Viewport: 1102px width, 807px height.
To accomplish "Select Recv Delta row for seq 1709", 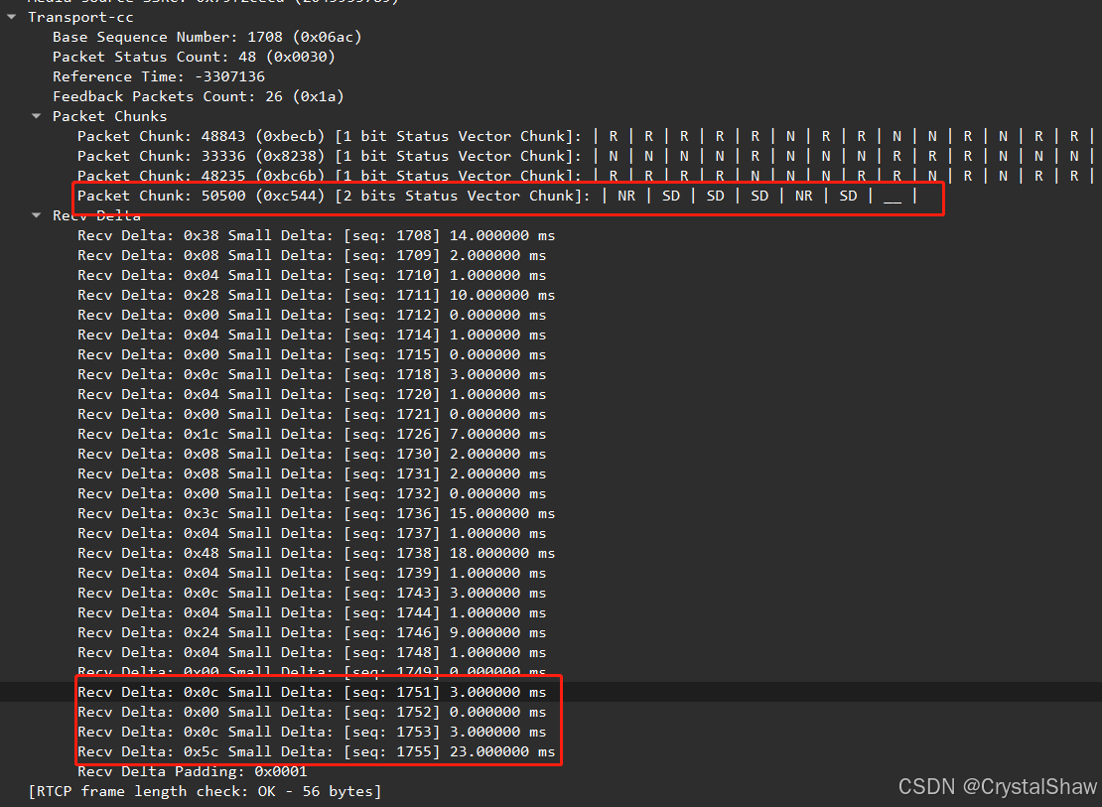I will coord(312,255).
